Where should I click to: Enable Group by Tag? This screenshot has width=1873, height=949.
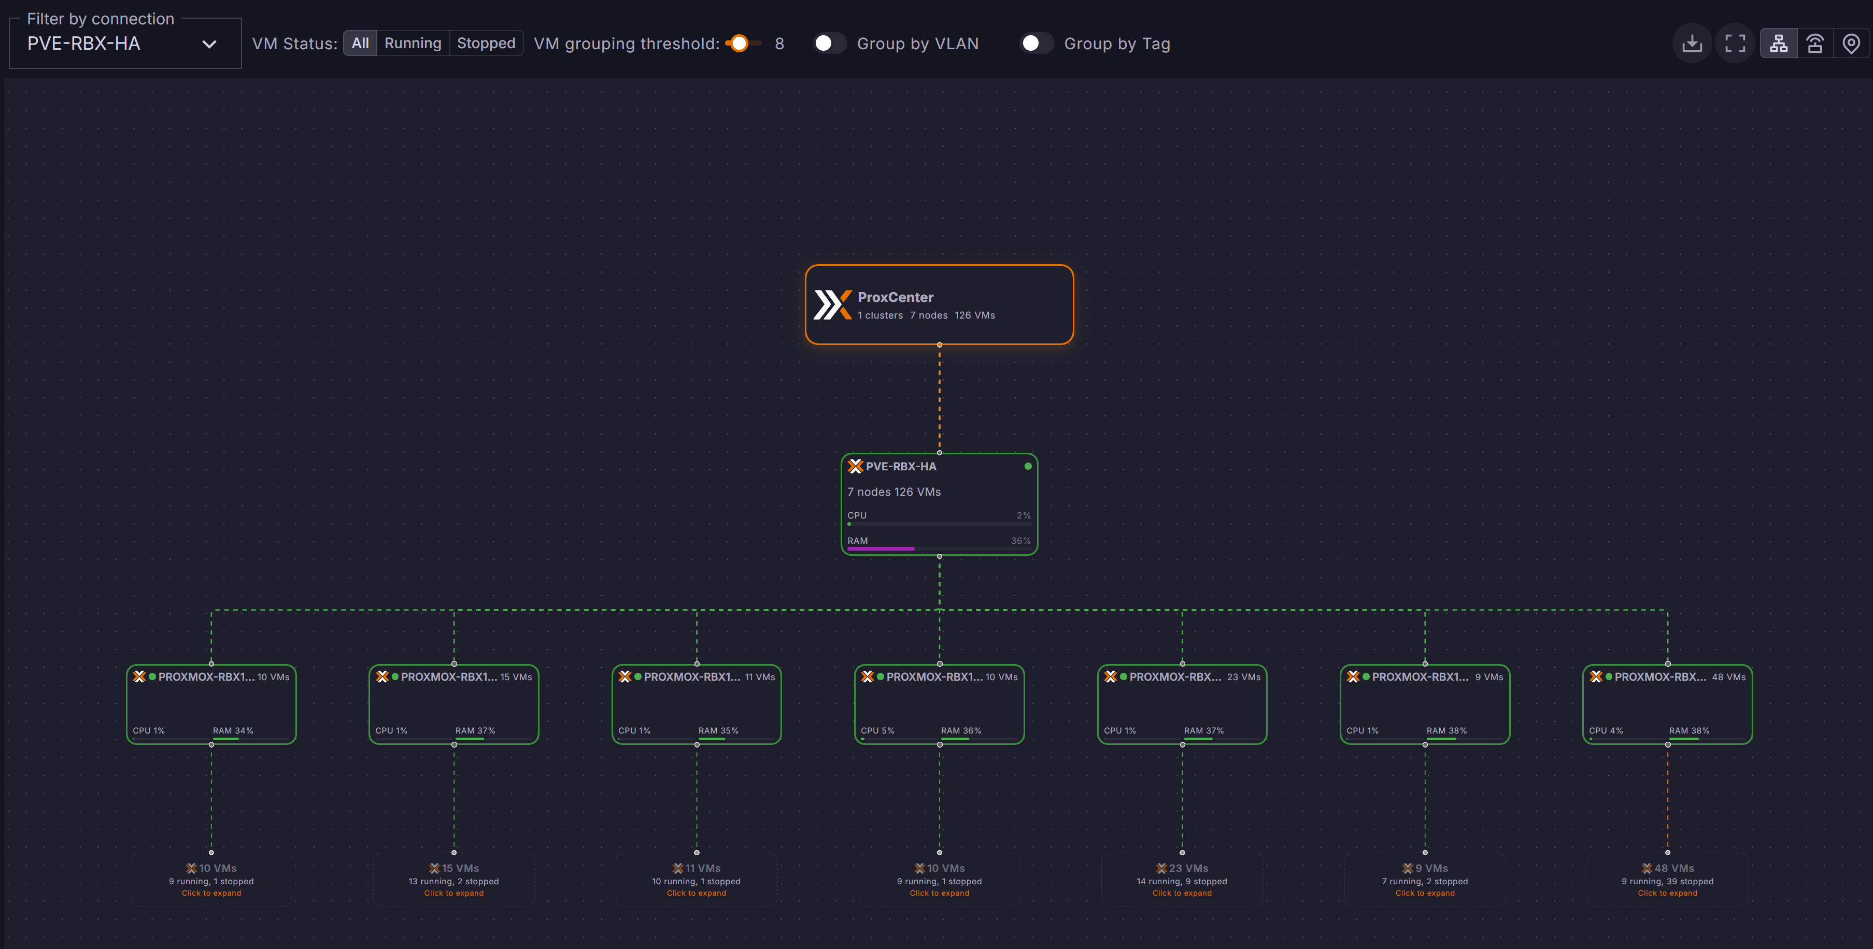1036,43
